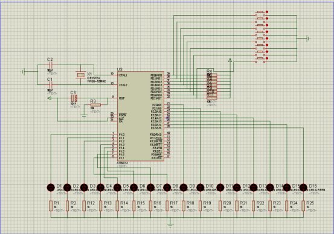Click resistor R12
The height and width of the screenshot is (234, 334).
tap(84, 206)
